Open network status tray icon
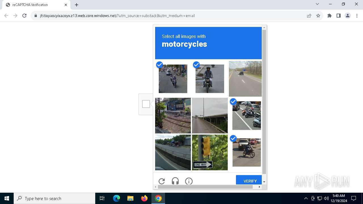Image resolution: width=363 pixels, height=204 pixels. coord(320,198)
